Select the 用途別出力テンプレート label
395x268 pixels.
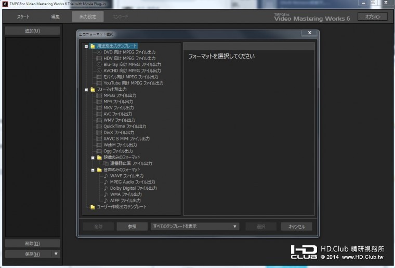pyautogui.click(x=117, y=46)
